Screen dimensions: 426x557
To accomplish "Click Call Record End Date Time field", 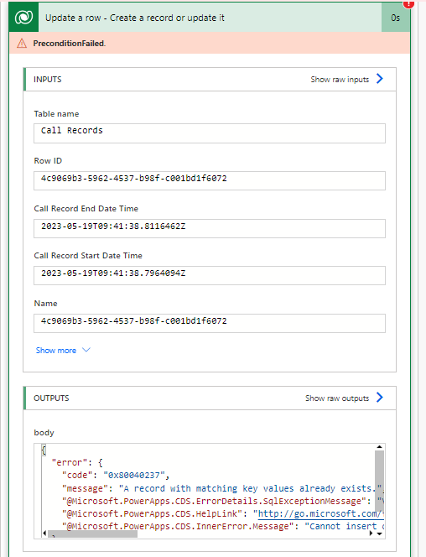I will (210, 228).
